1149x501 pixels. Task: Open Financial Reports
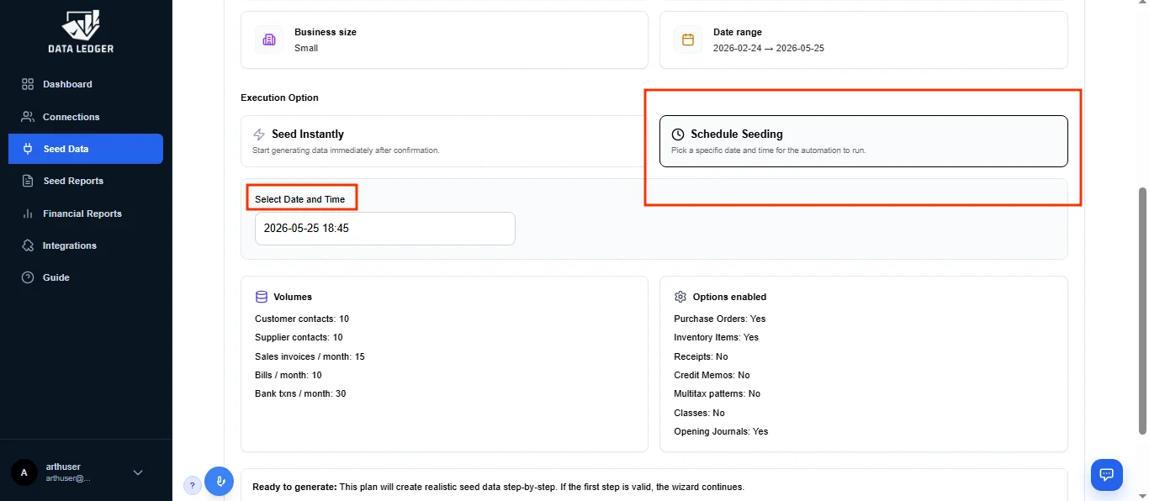[86, 214]
